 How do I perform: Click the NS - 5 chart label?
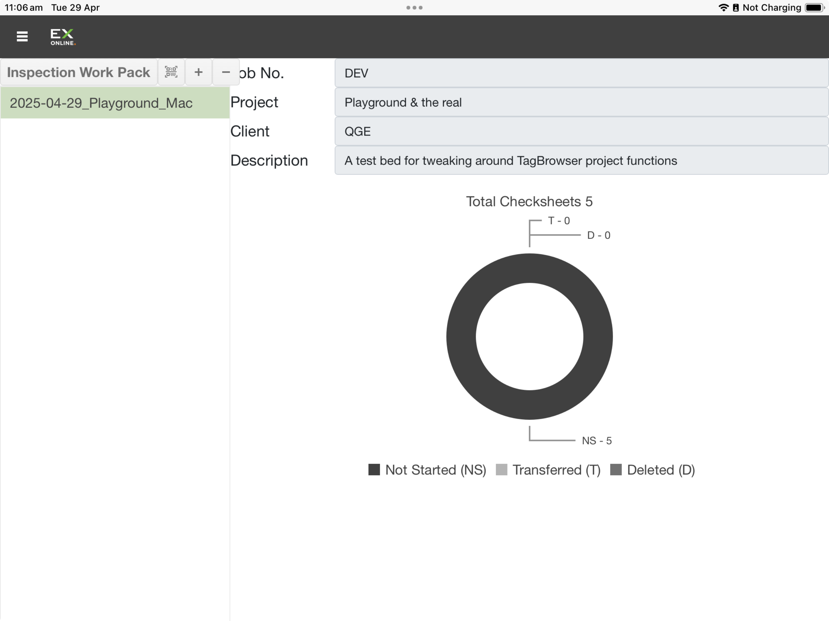[x=597, y=440]
